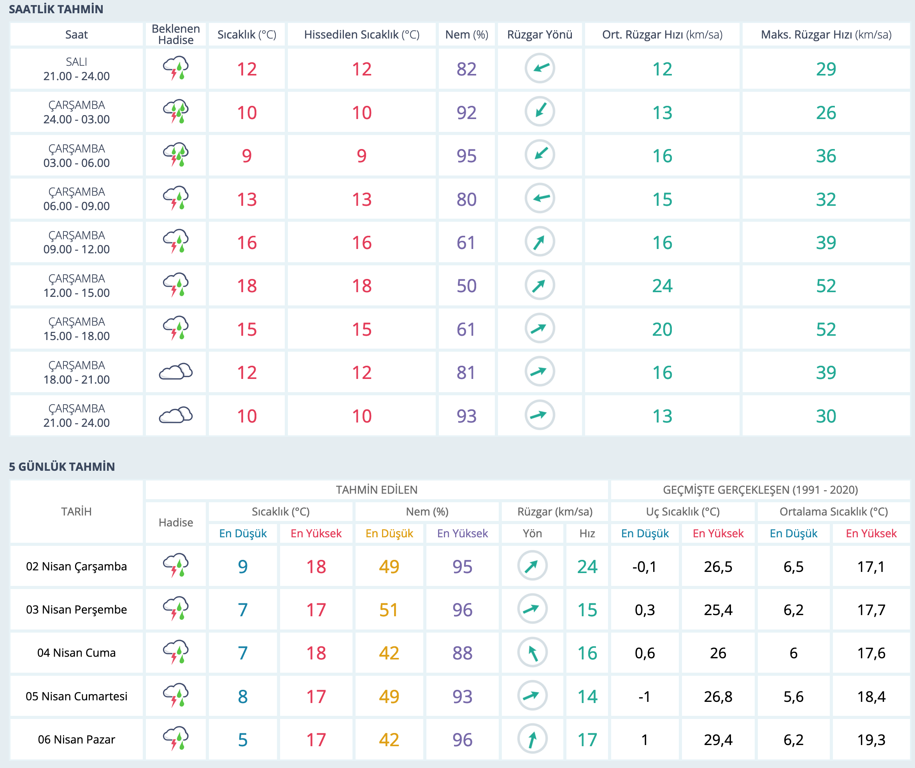The image size is (915, 768).
Task: Click wind direction icon for 04 Nisan Cuma
Action: [532, 652]
